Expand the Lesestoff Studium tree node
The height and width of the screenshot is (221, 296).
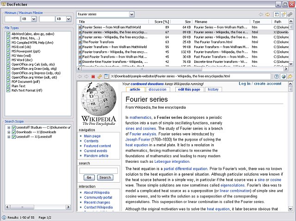(x=8, y=127)
